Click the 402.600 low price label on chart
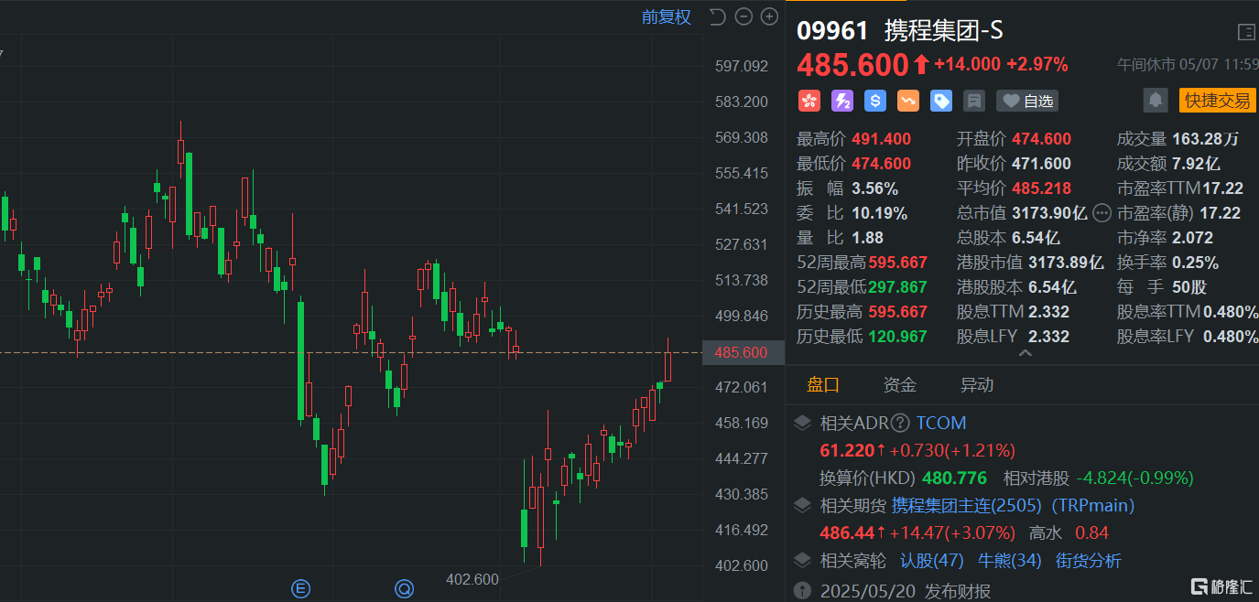This screenshot has width=1259, height=602. [472, 579]
